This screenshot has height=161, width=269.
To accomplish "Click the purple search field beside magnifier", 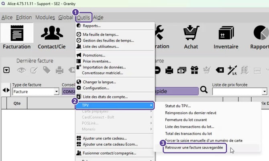I will (177, 91).
